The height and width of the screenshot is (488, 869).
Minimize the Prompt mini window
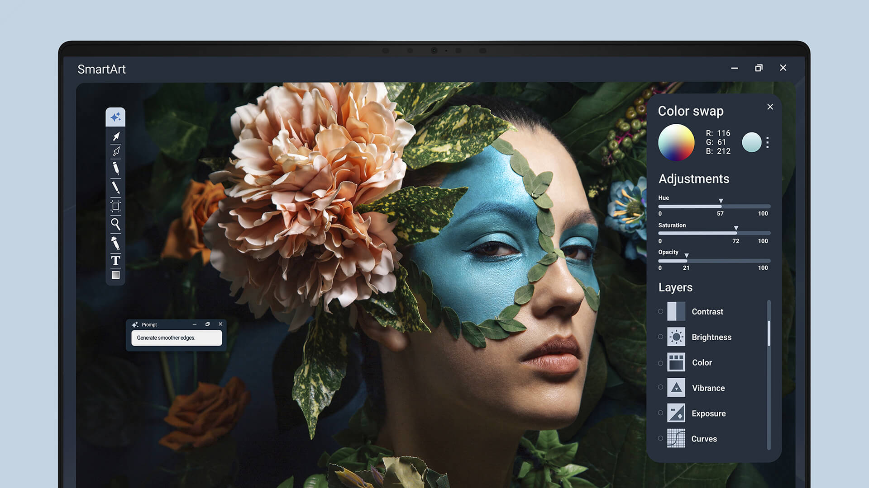[195, 324]
